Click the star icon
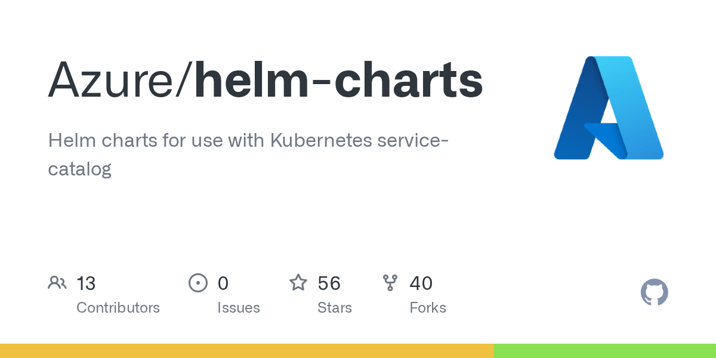716x358 pixels. pyautogui.click(x=298, y=283)
